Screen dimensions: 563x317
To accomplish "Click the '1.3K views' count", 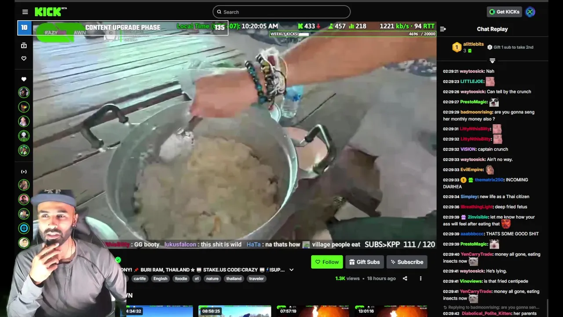I will (x=347, y=278).
